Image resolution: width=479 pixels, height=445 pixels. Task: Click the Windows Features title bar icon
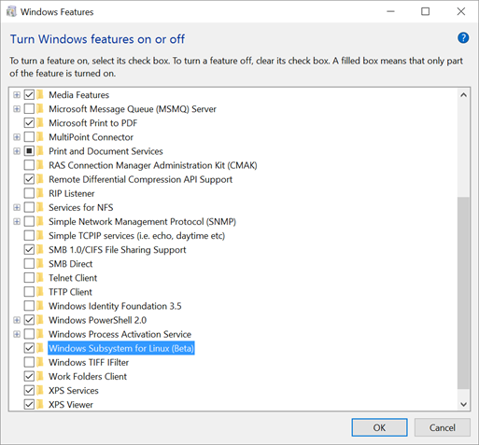click(x=11, y=12)
